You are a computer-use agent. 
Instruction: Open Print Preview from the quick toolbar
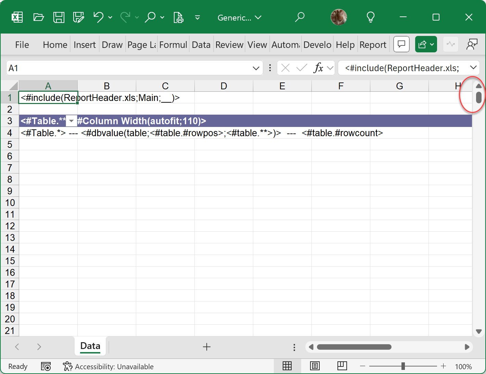pyautogui.click(x=178, y=17)
